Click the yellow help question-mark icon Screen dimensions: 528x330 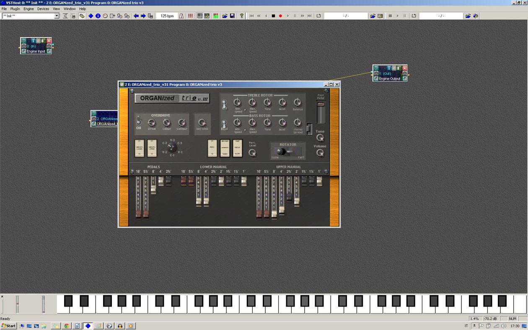(x=241, y=16)
